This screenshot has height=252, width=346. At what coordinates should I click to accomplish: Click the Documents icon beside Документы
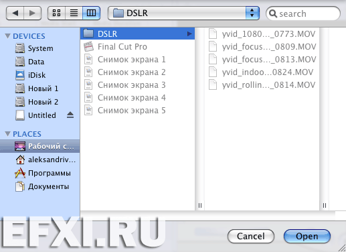[x=20, y=186]
